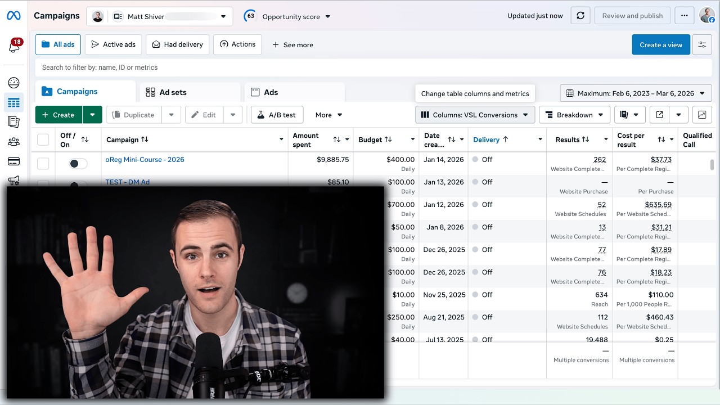
Task: Click the export table icon
Action: coord(659,115)
